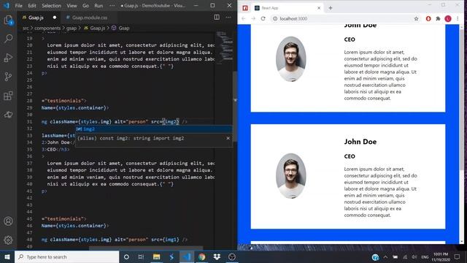Split the editor to the right
This screenshot has width=467, height=263.
click(x=217, y=18)
